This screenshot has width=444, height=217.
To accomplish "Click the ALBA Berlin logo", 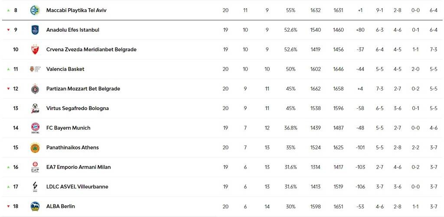I will point(35,206).
